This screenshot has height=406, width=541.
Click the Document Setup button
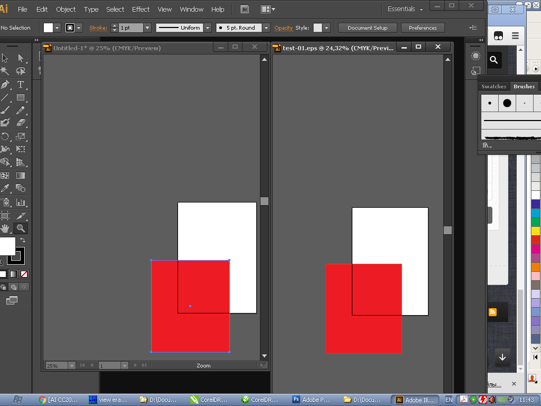pyautogui.click(x=367, y=28)
